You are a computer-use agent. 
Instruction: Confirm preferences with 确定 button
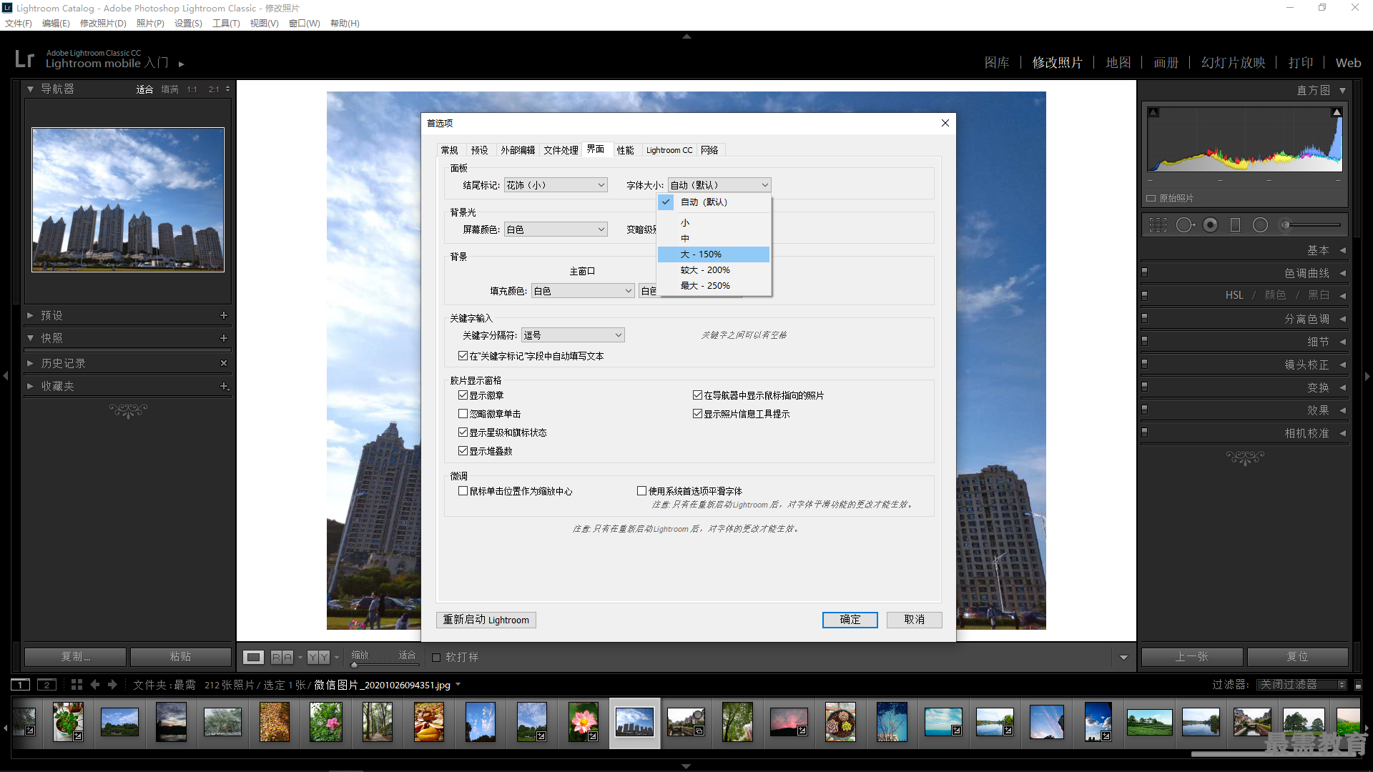pos(850,620)
